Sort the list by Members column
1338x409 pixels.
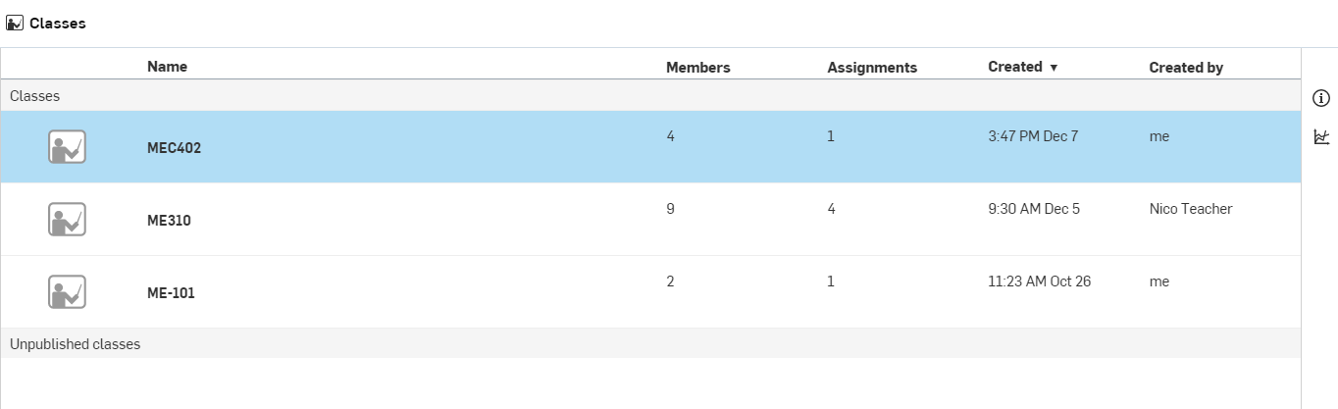[x=698, y=68]
